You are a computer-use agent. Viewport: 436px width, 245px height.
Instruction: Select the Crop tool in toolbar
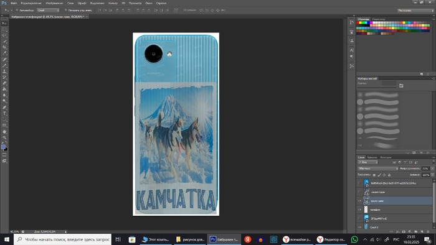pos(4,47)
